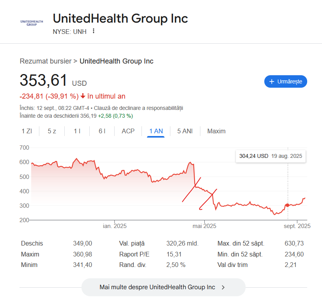The height and width of the screenshot is (297, 322).
Task: Show the 5 ANI chart
Action: click(185, 131)
